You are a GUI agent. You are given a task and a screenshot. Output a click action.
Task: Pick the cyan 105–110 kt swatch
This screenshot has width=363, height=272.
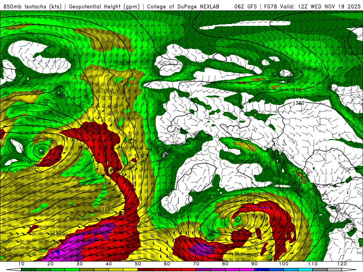305,270
